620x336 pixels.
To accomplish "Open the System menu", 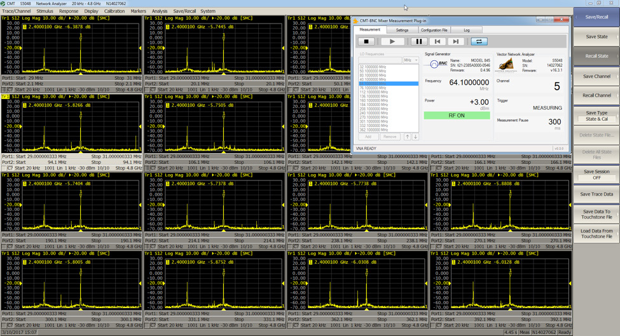I will 208,11.
